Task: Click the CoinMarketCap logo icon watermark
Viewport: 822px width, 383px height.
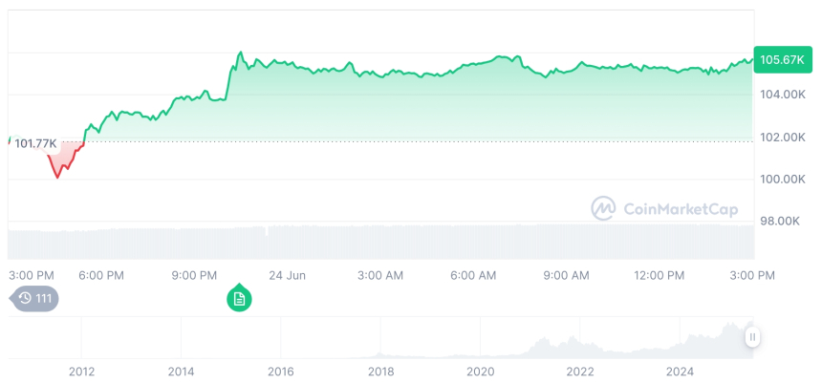Action: 603,207
